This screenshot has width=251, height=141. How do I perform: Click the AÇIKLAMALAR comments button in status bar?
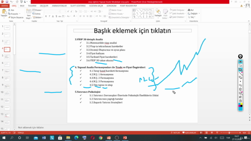point(189,133)
